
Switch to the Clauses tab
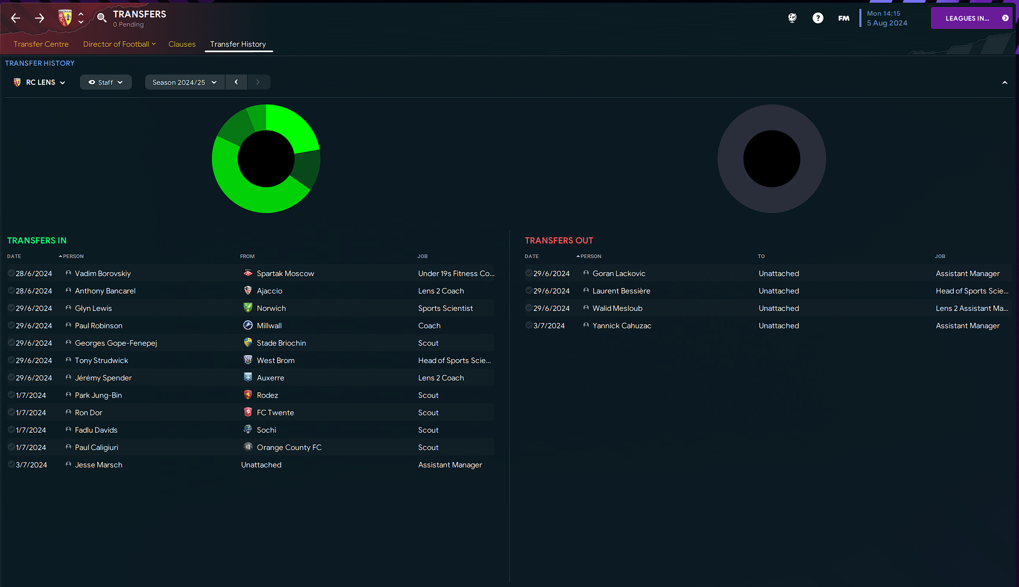[x=182, y=44]
